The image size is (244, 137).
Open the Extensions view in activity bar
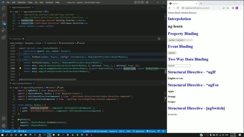3,37
